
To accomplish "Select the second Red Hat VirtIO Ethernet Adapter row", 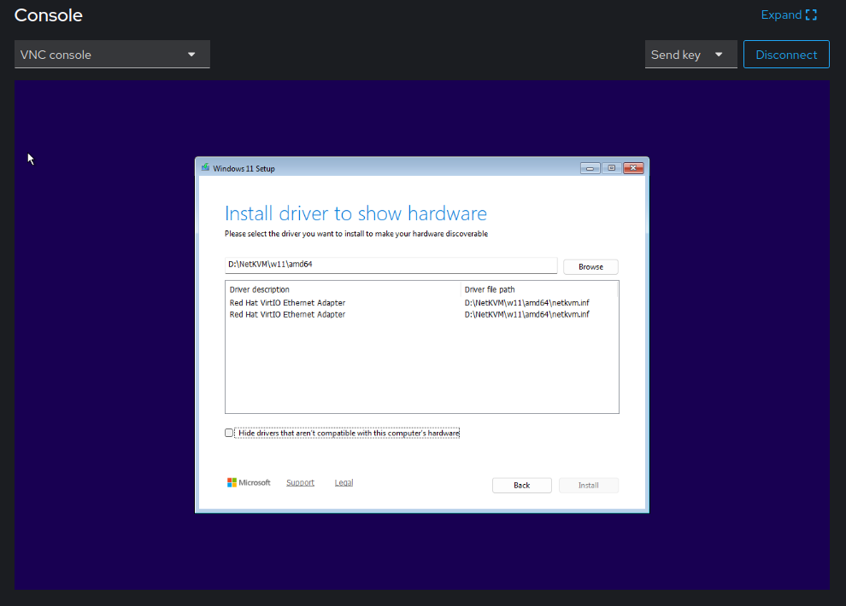I will coord(421,315).
